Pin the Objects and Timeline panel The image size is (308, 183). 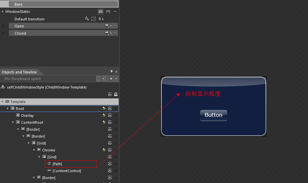(x=111, y=72)
